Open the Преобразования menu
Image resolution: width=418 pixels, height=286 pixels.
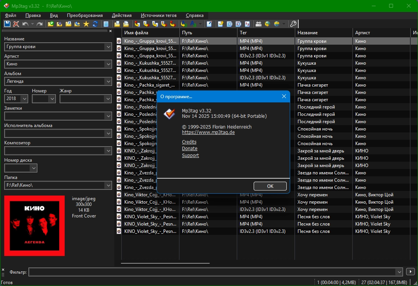tap(85, 15)
